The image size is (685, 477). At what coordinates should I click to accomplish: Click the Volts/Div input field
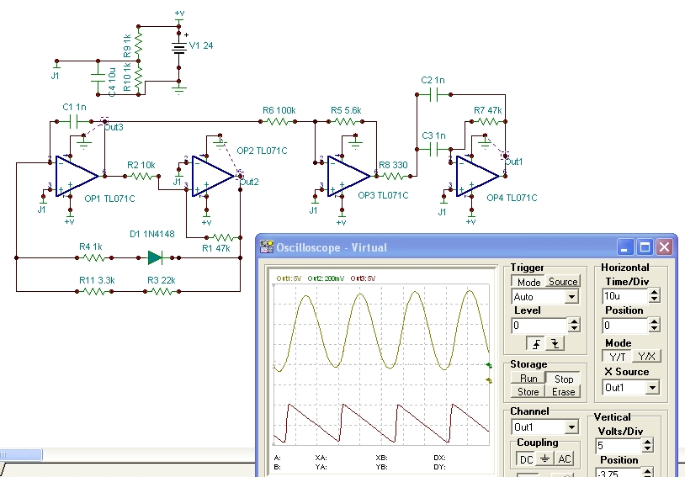[619, 446]
